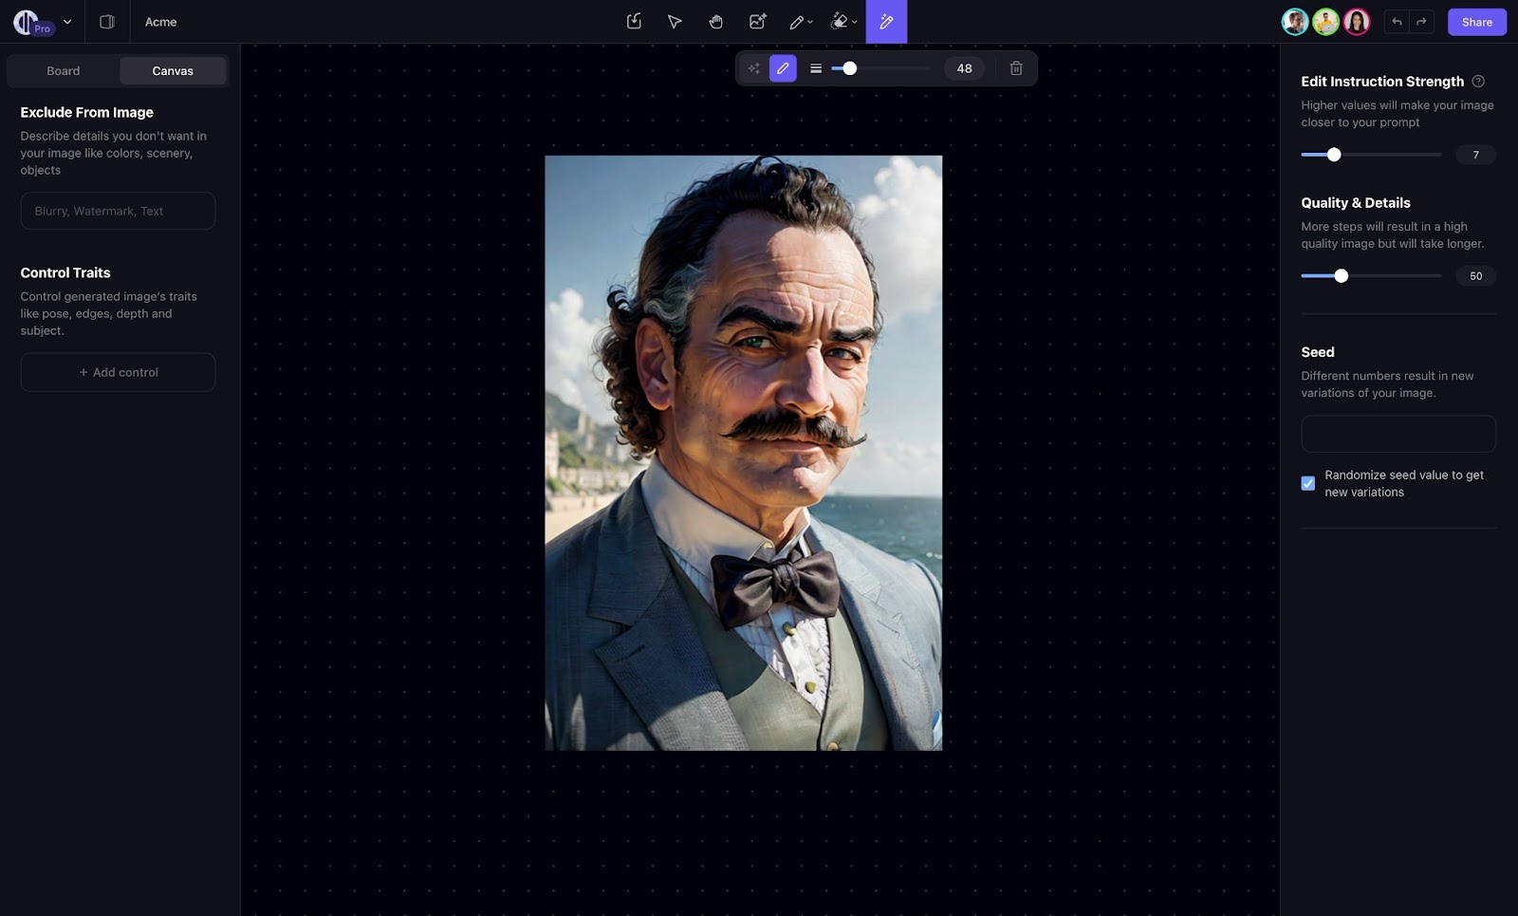Click the sparkles generate icon in floating toolbar
Screen dimensions: 1518x916
point(753,68)
